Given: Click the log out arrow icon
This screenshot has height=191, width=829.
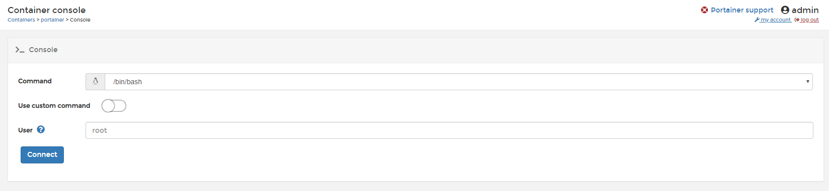Looking at the screenshot, I should (797, 20).
